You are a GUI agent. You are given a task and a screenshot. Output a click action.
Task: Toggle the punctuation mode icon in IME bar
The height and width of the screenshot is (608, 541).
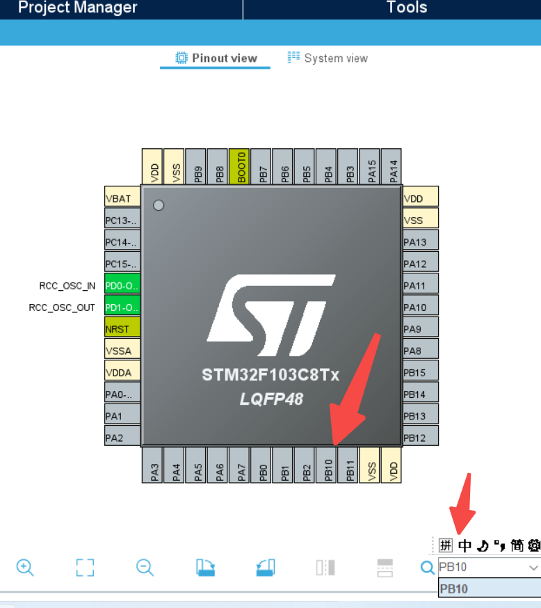500,545
